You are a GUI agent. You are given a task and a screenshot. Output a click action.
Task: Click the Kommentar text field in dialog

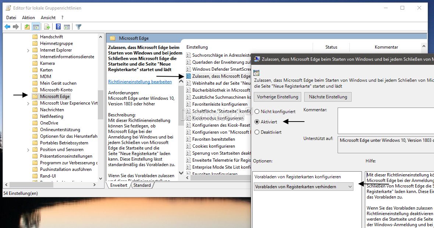(386, 121)
